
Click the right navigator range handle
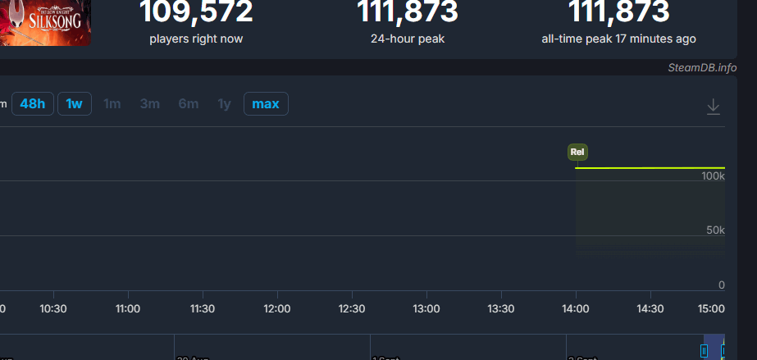(x=723, y=350)
